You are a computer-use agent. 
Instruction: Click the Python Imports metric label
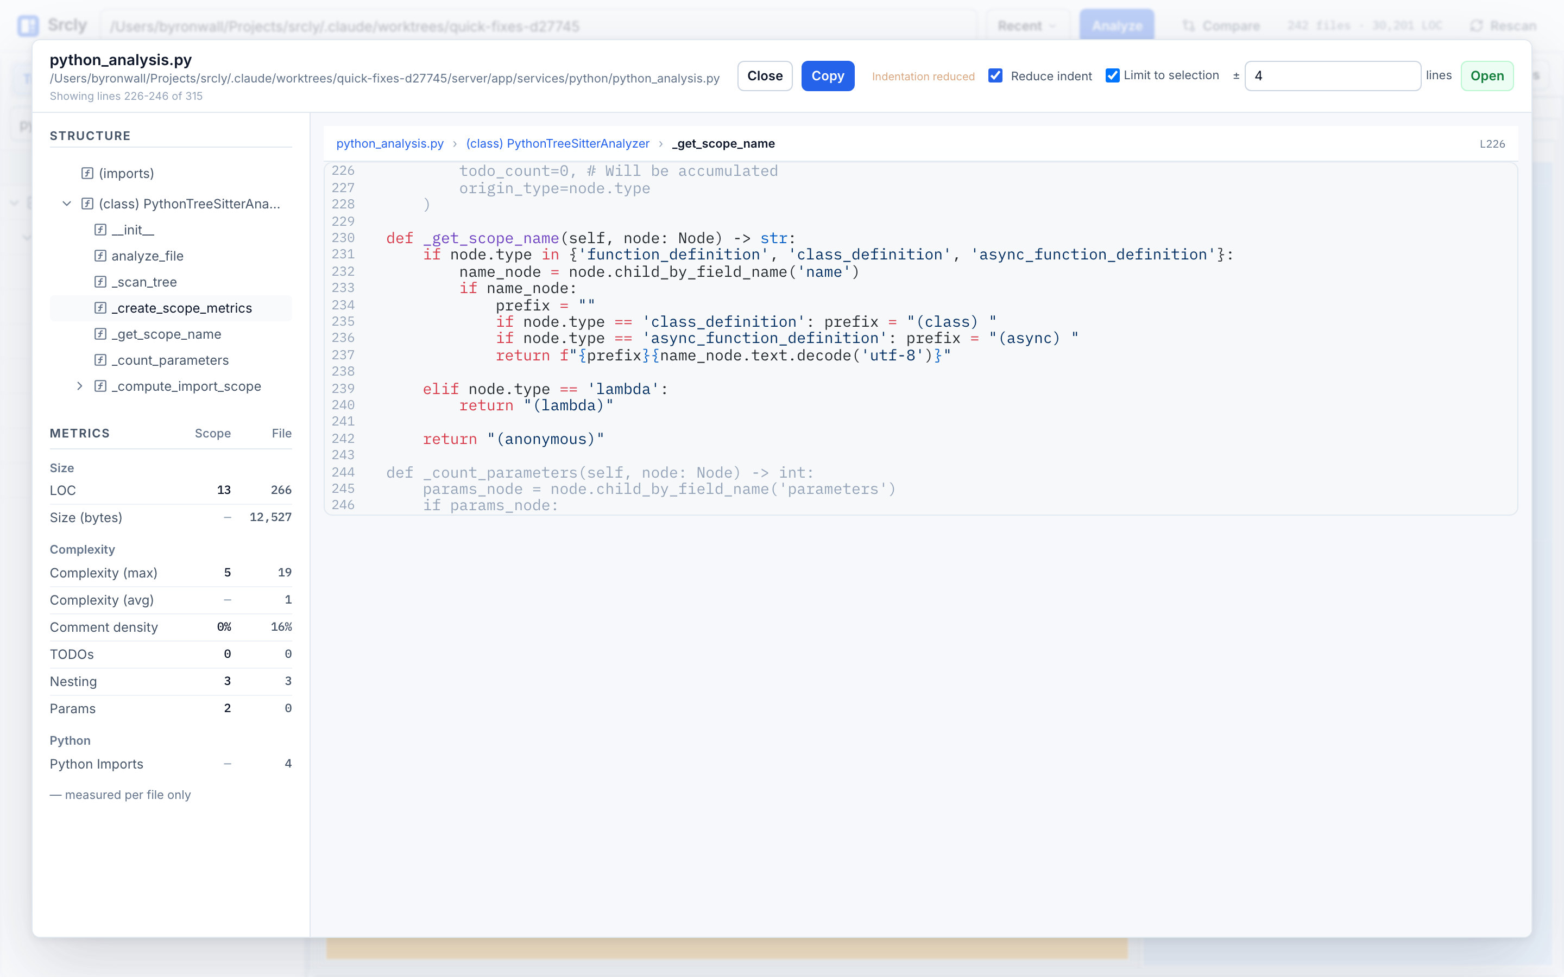click(96, 764)
